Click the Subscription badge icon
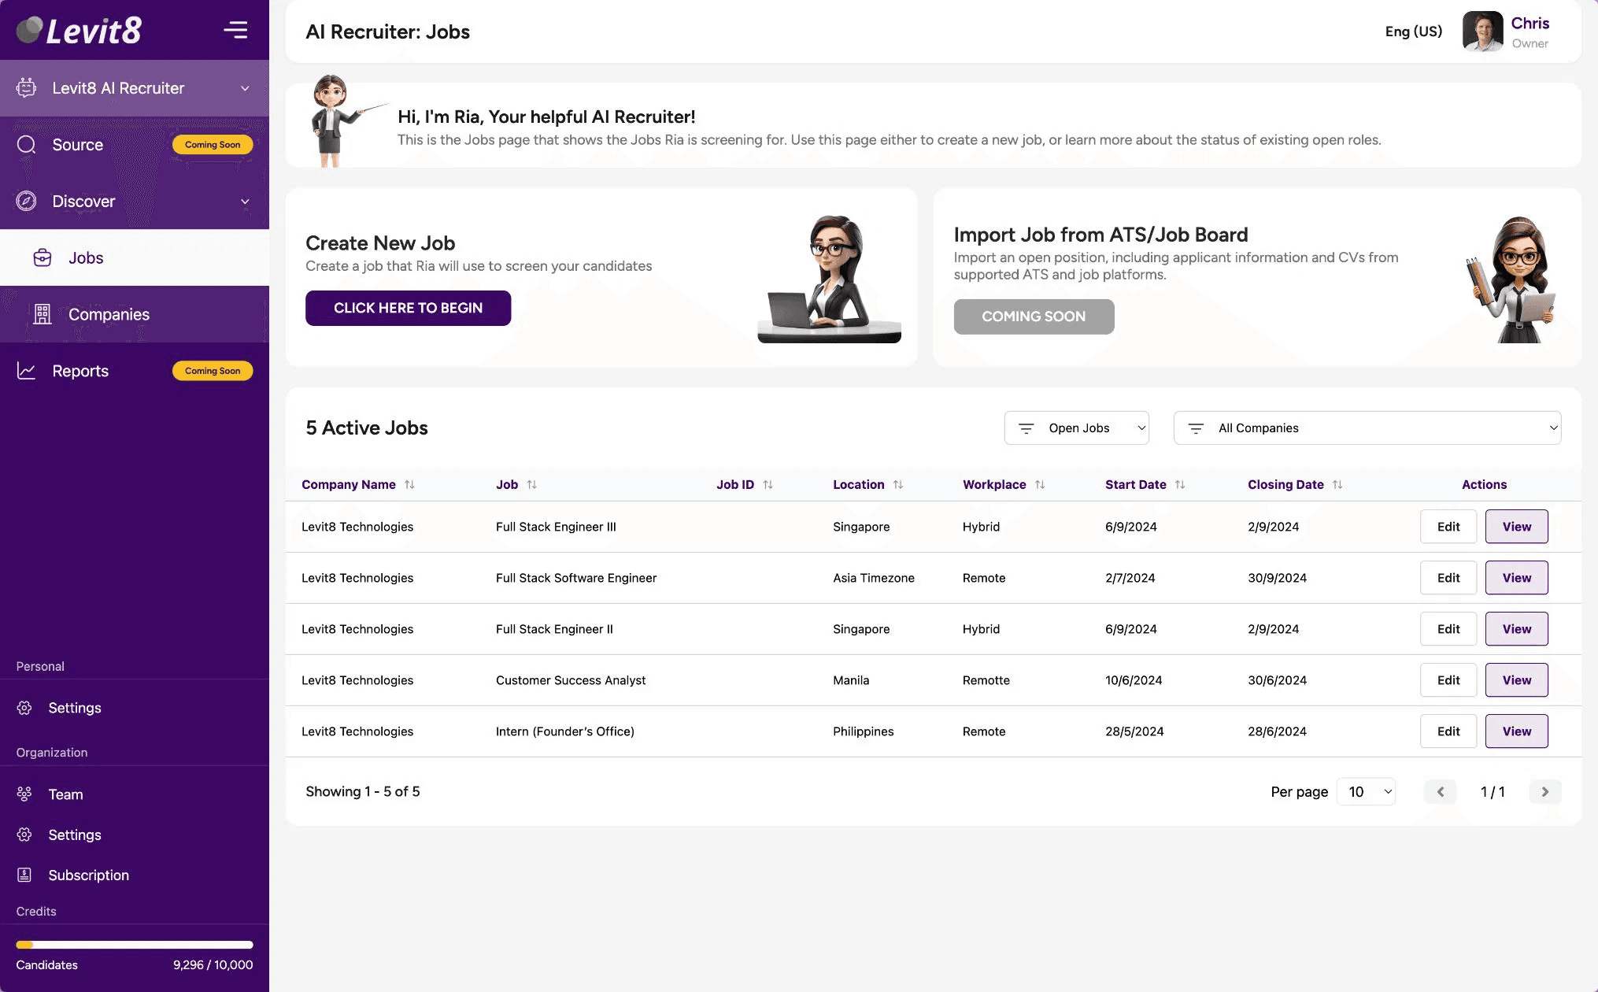The image size is (1598, 992). click(x=24, y=875)
